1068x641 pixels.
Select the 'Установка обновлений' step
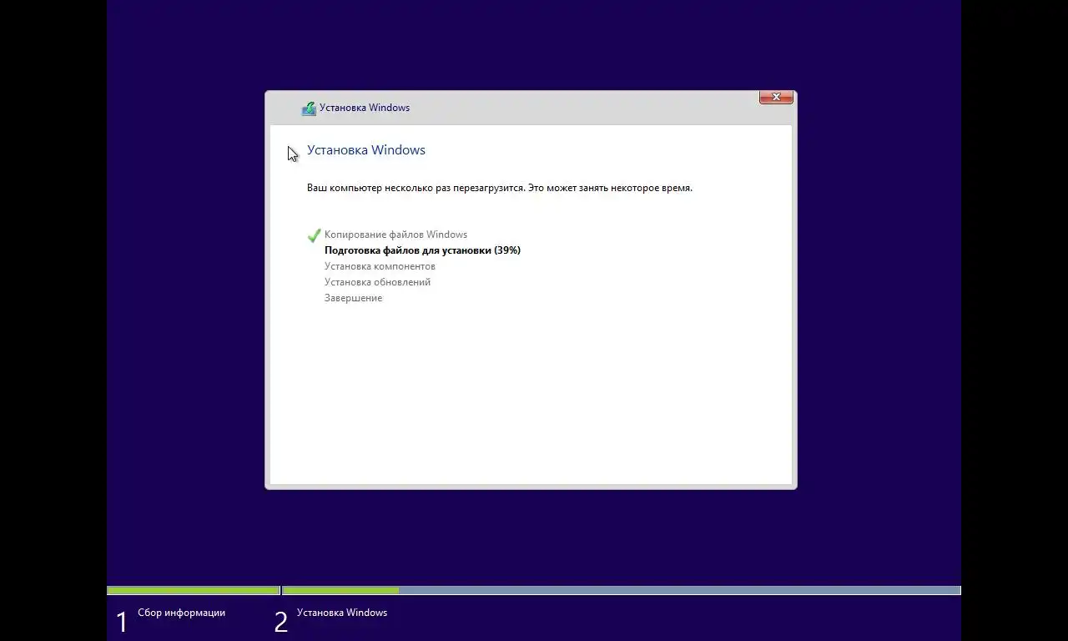(377, 282)
